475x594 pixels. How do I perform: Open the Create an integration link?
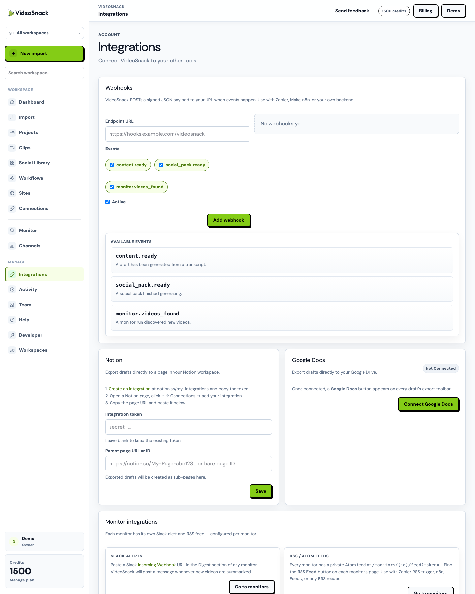click(130, 389)
